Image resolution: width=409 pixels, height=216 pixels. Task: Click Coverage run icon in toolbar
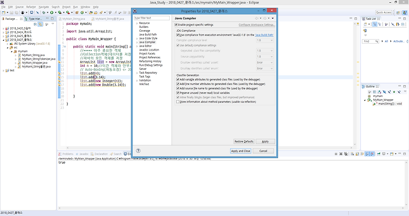pos(60,12)
